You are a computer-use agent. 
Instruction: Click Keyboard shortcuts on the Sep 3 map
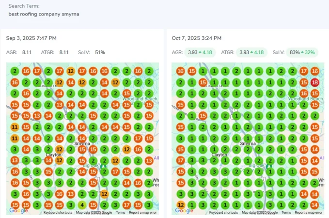click(x=58, y=212)
